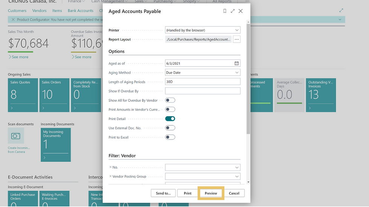The width and height of the screenshot is (369, 207).
Task: Clear the No. vendor filter
Action: [x=110, y=167]
